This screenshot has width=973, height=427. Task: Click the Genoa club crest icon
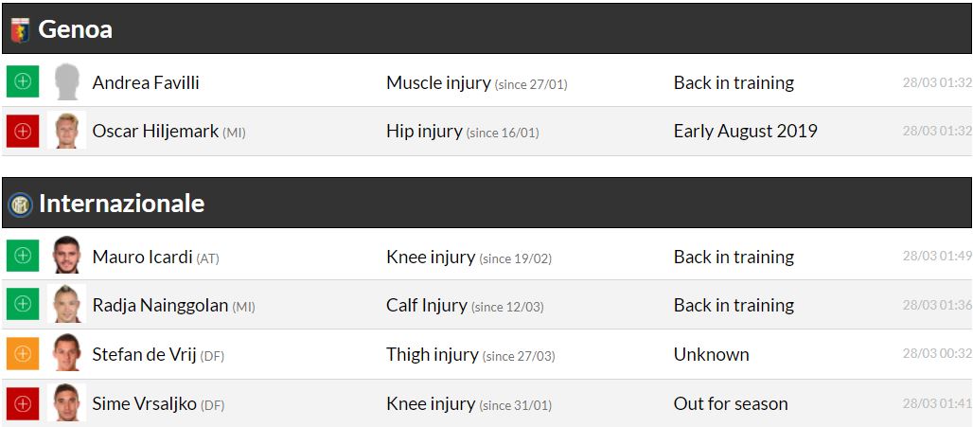(x=19, y=30)
